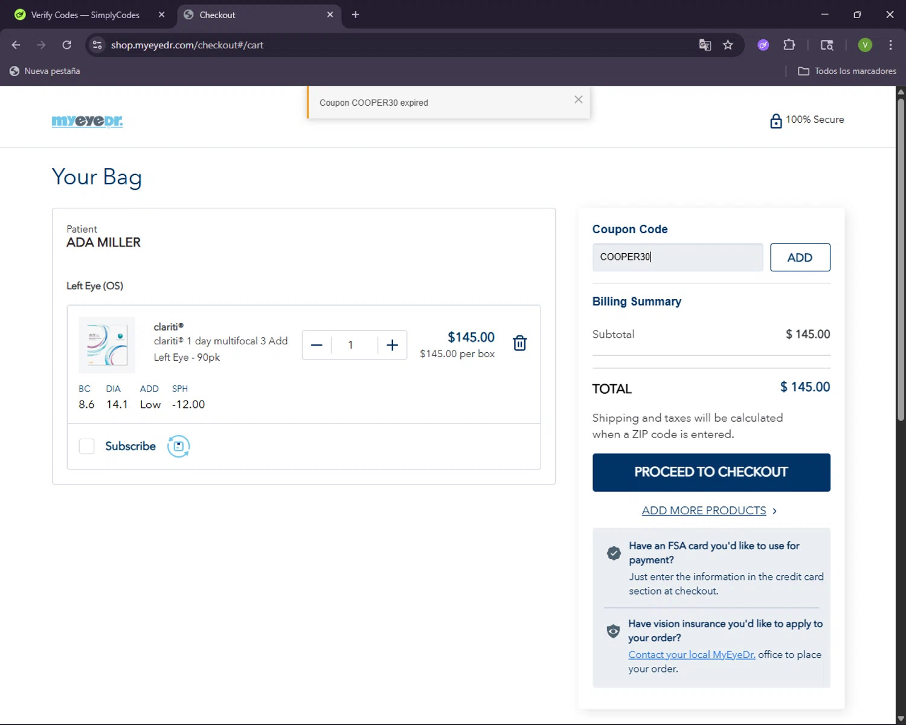Click scrollbar down arrow
The height and width of the screenshot is (725, 906).
[x=901, y=718]
